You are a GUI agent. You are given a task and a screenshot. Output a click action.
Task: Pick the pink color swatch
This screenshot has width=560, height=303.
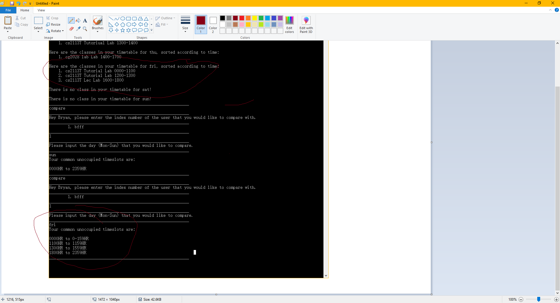pyautogui.click(x=242, y=24)
